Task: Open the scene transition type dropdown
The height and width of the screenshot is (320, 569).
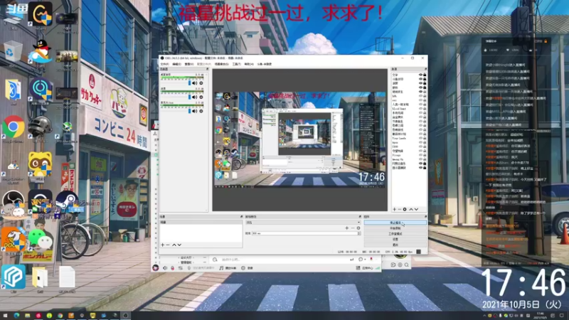Action: click(x=303, y=223)
